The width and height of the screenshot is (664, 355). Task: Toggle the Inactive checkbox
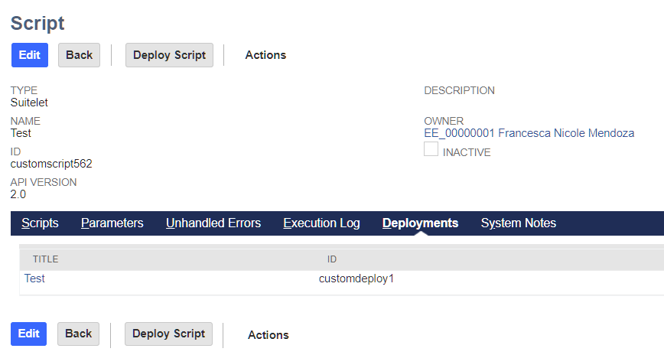pyautogui.click(x=431, y=150)
